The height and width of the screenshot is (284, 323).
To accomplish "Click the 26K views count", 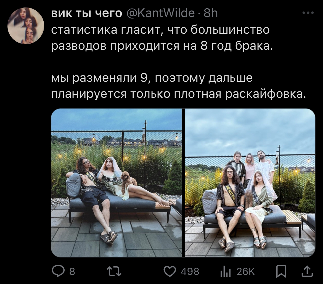I will 245,272.
